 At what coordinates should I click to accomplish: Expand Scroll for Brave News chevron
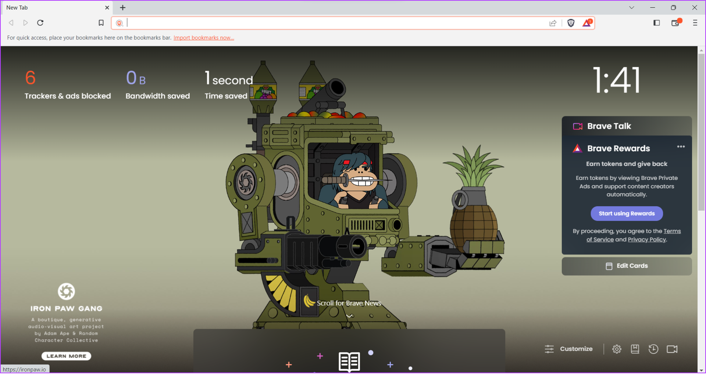(x=349, y=316)
